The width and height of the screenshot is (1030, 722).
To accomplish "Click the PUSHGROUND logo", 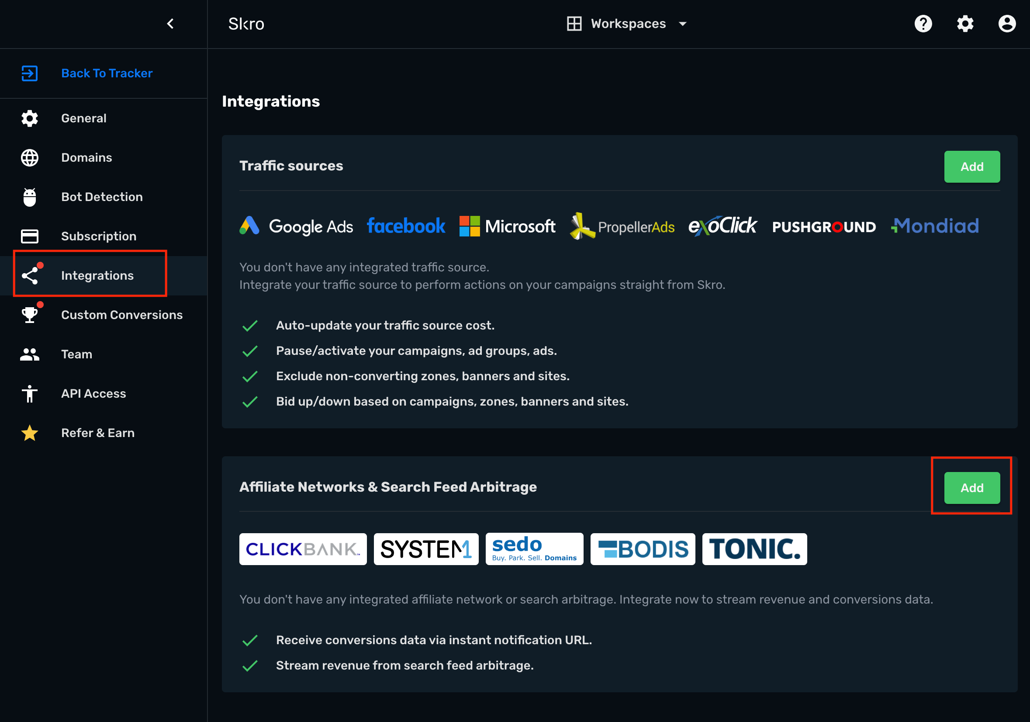I will click(824, 226).
